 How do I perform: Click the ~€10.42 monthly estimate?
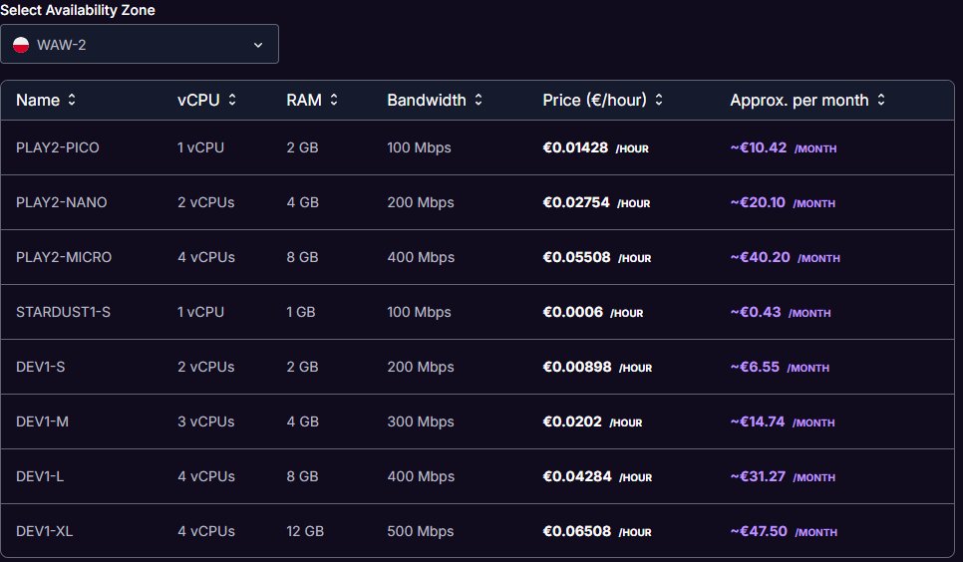coord(759,148)
